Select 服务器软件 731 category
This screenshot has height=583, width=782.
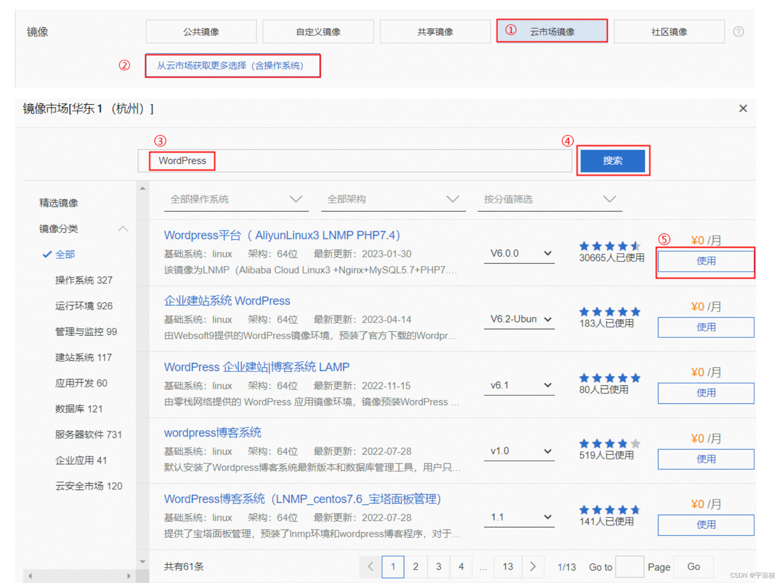[x=88, y=434]
